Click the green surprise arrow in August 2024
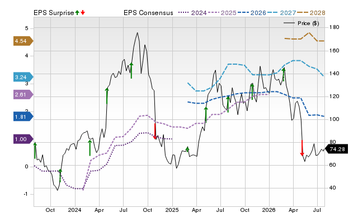Viewport: 358px width, 213px height. tap(131, 71)
